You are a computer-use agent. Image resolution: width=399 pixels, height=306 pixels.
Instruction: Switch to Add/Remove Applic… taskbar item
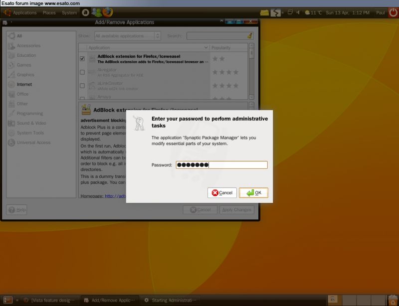point(110,301)
